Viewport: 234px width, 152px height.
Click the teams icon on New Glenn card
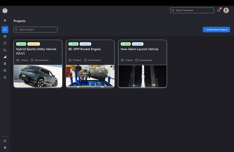click(122, 60)
